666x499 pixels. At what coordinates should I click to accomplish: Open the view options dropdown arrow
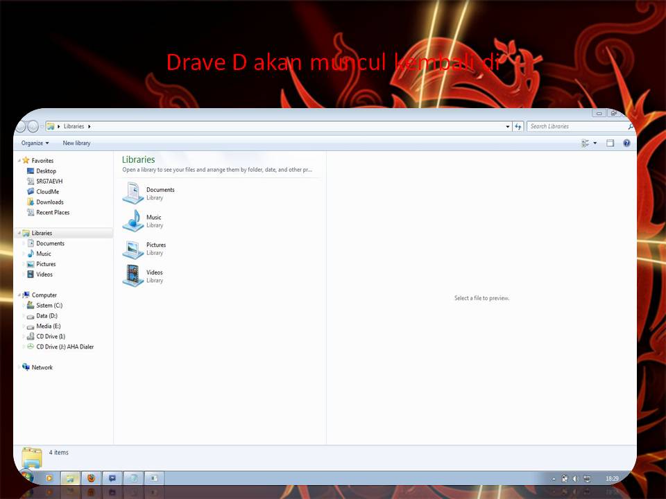point(595,143)
